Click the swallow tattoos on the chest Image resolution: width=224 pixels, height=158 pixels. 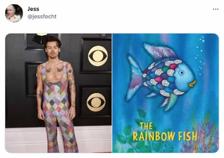click(54, 70)
